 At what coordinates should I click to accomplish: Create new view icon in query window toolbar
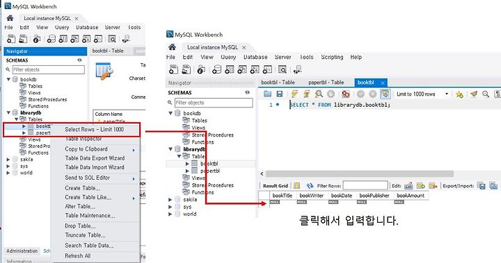242,69
